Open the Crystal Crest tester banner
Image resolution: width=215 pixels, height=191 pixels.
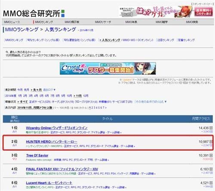click(108, 68)
